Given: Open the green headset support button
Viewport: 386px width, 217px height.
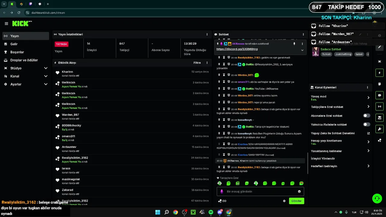Looking at the screenshot, I should point(377,198).
